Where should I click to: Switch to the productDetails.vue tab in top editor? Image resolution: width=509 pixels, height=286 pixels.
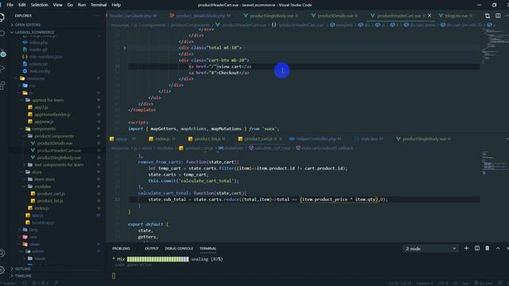[336, 16]
